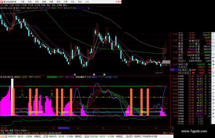This screenshot has width=215, height=138.
Task: Open the L1L2 menu item
Action: click(x=87, y=2)
